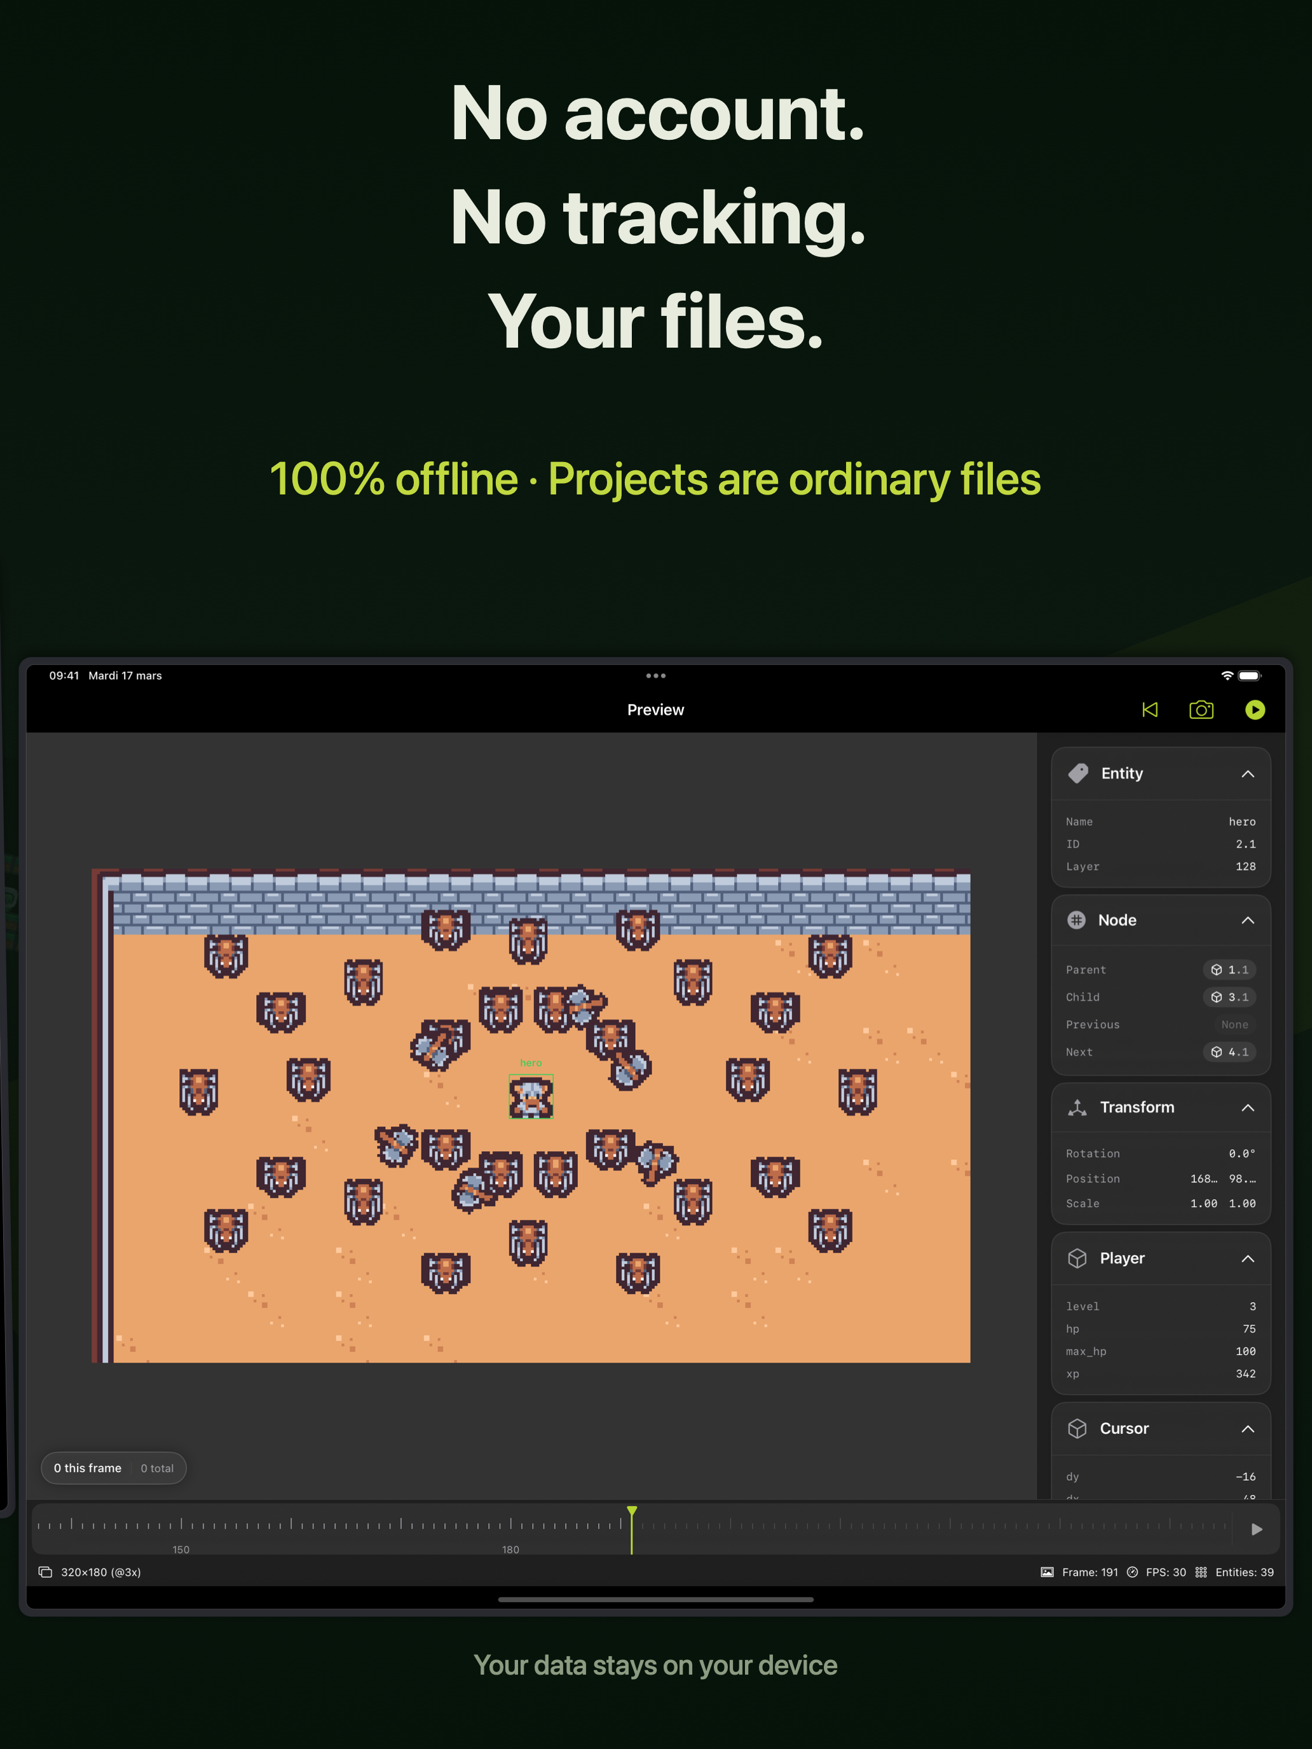
Task: Click the '320×180 (@3x)' status text
Action: (101, 1572)
